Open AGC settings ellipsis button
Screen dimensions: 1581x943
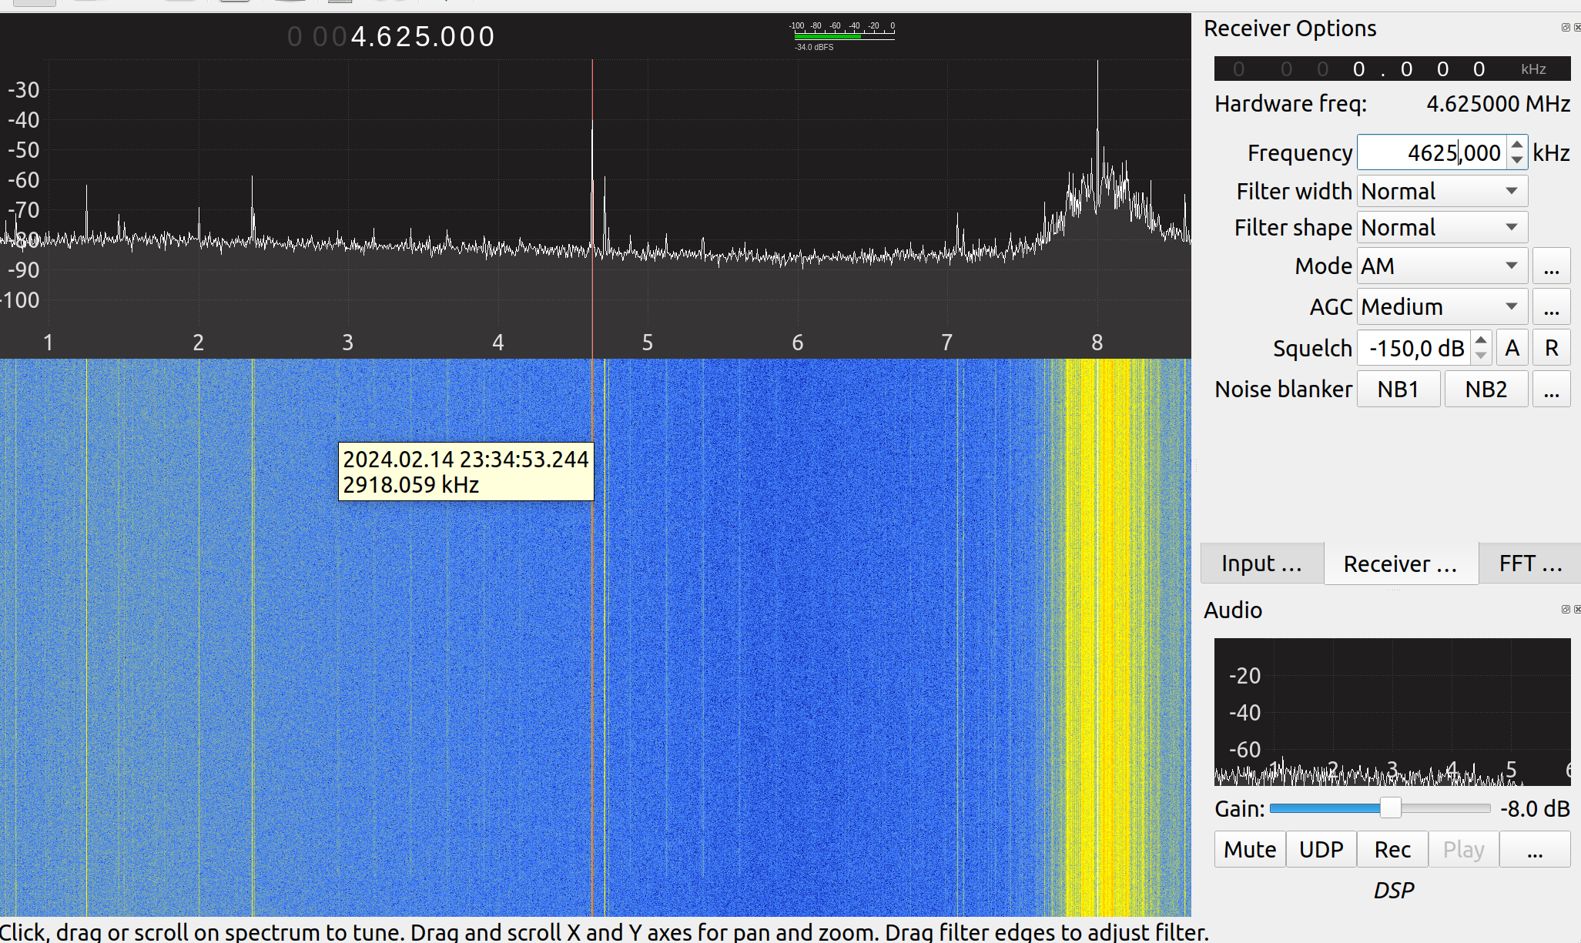[1551, 307]
